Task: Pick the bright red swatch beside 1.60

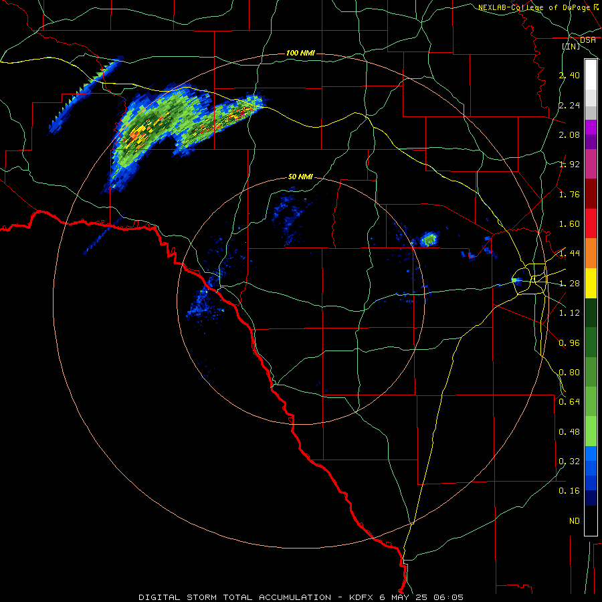Action: click(591, 224)
